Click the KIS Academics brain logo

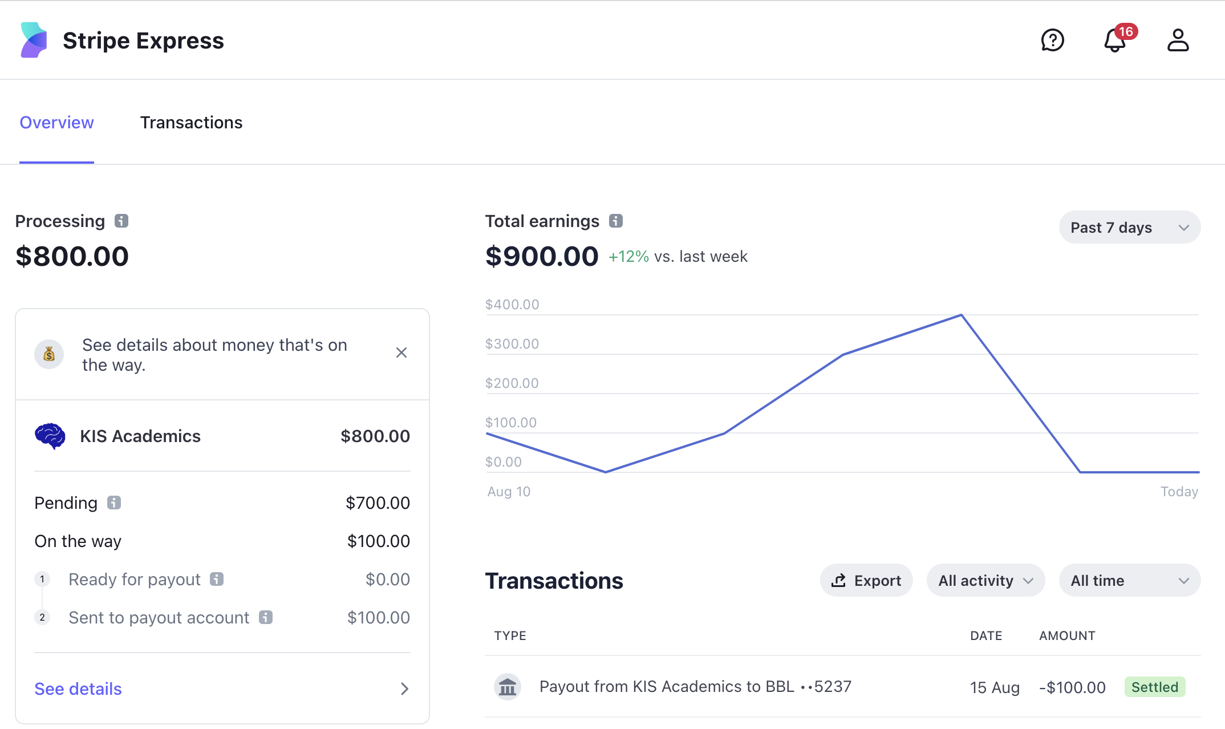point(50,436)
